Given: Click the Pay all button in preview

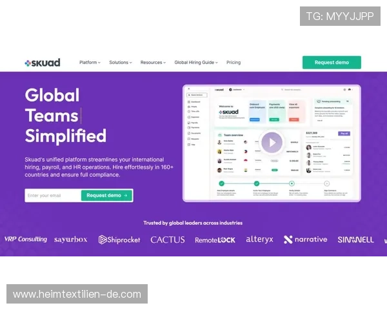Looking at the screenshot, I should click(344, 134).
